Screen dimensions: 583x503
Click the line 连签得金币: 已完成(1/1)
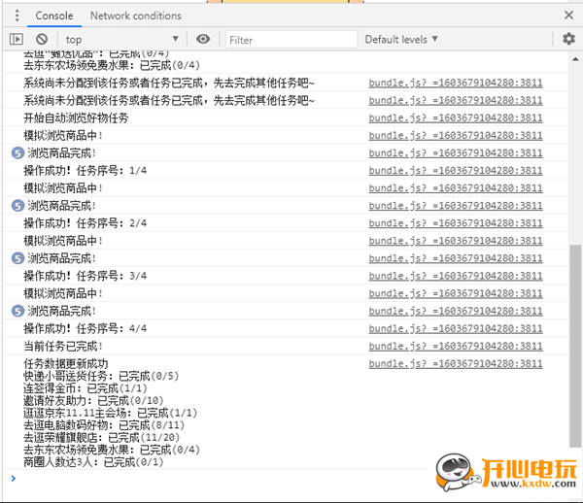pyautogui.click(x=86, y=389)
